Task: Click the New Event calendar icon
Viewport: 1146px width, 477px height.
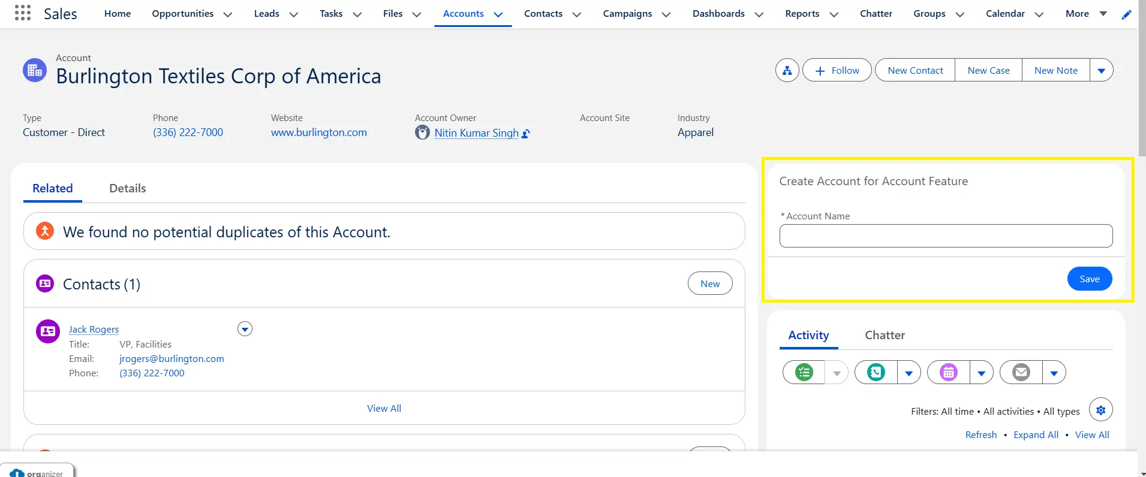Action: (949, 372)
